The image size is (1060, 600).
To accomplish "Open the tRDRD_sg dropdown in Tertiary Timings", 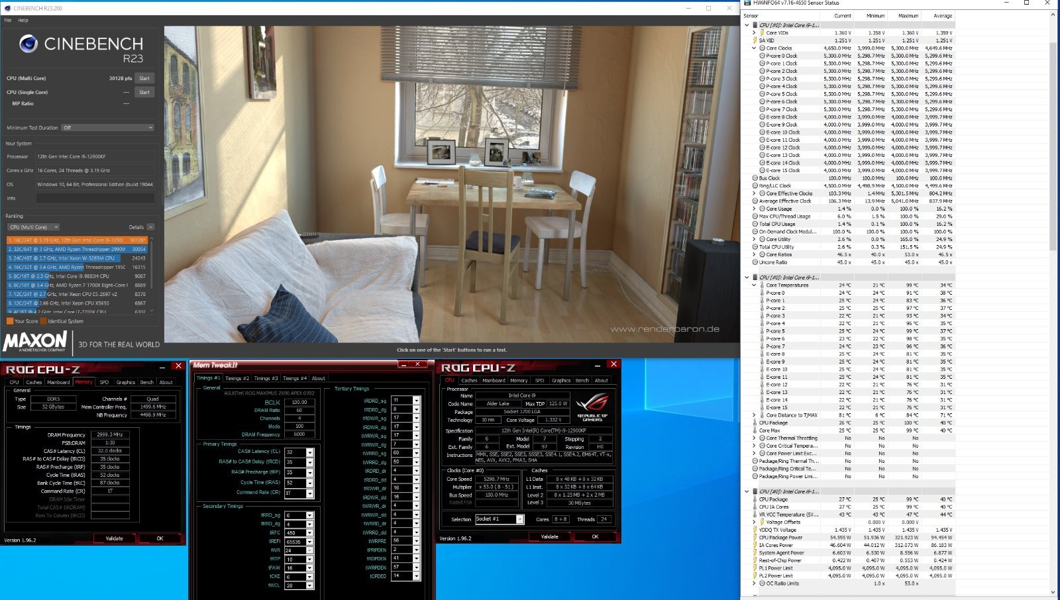I will (416, 400).
